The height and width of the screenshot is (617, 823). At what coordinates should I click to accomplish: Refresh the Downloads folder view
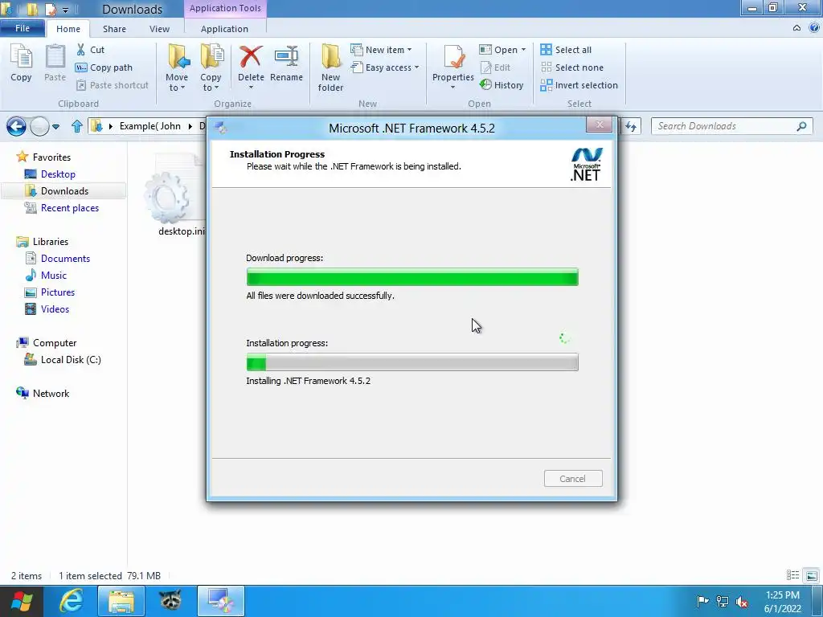pos(632,126)
